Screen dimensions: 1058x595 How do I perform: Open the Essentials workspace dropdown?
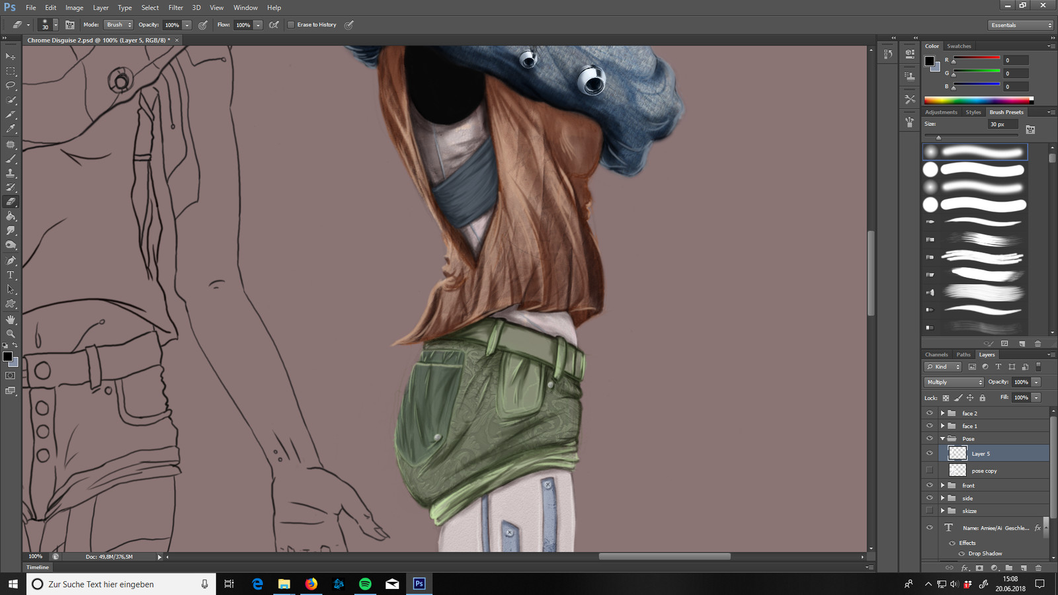(x=1020, y=25)
